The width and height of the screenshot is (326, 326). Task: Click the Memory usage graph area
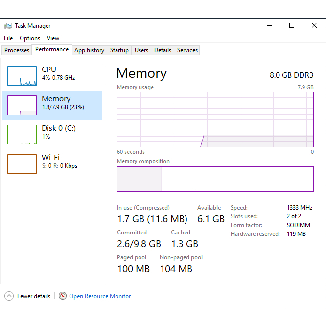point(215,119)
